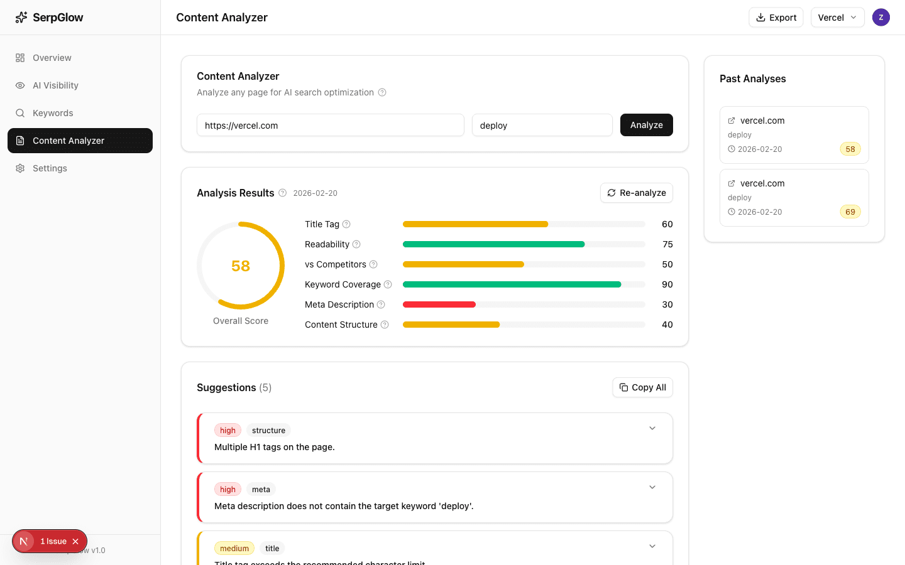
Task: Click the SerpGlow logo icon
Action: [x=21, y=17]
